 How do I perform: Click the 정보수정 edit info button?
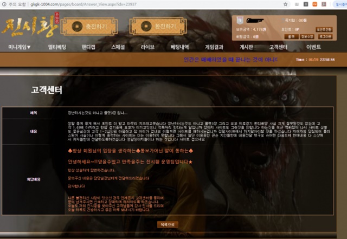click(x=307, y=36)
